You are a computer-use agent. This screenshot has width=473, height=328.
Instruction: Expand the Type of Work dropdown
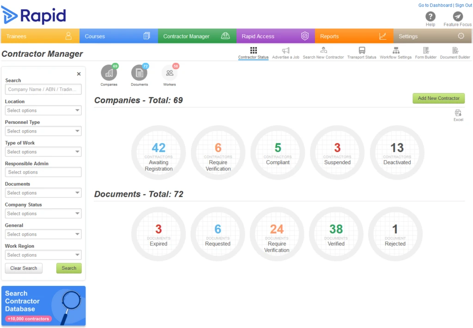pos(43,152)
